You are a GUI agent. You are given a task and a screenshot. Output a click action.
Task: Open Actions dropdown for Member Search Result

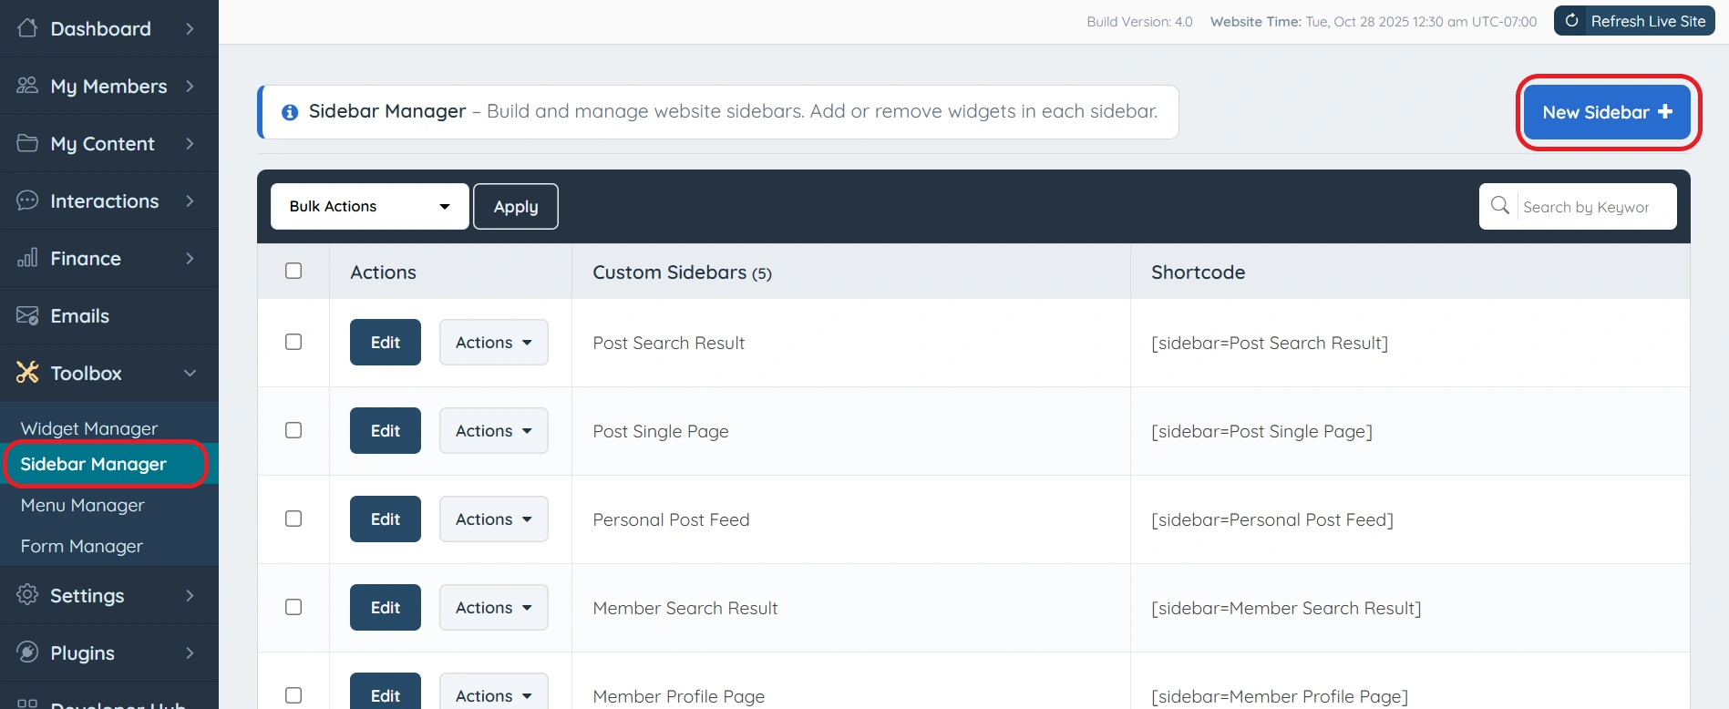click(494, 607)
